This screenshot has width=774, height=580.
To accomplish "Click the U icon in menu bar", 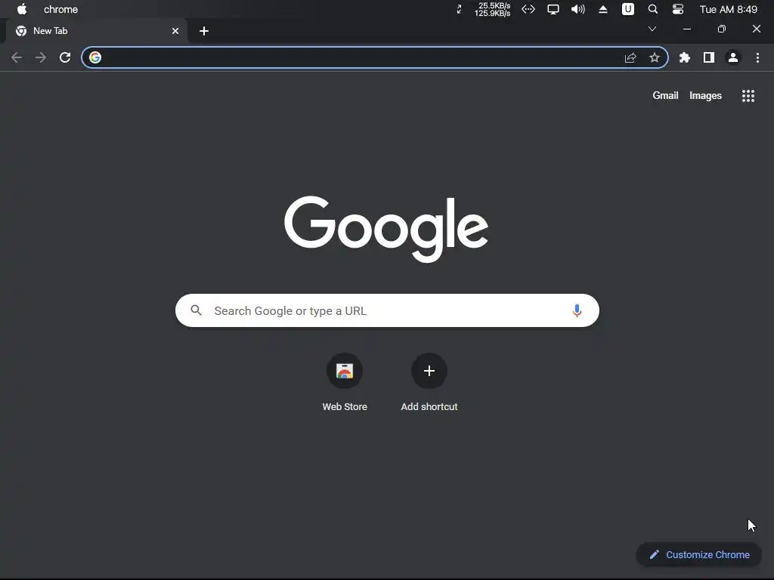I will click(628, 9).
